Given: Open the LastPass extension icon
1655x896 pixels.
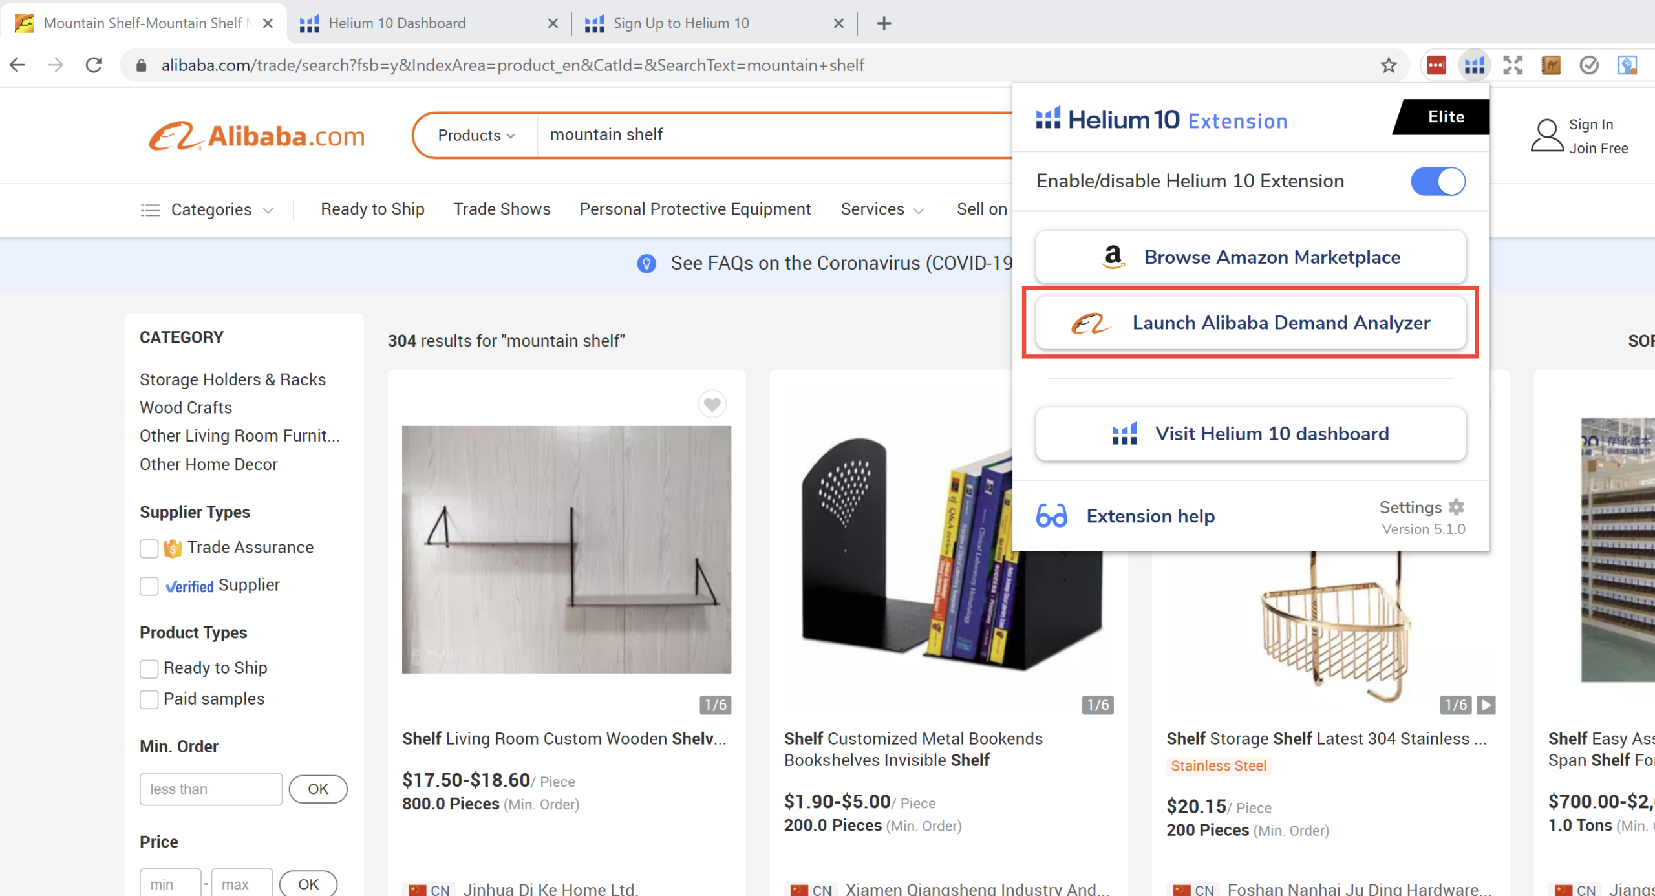Looking at the screenshot, I should [x=1436, y=65].
